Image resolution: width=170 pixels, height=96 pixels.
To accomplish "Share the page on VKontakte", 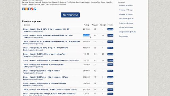I will [24, 9].
